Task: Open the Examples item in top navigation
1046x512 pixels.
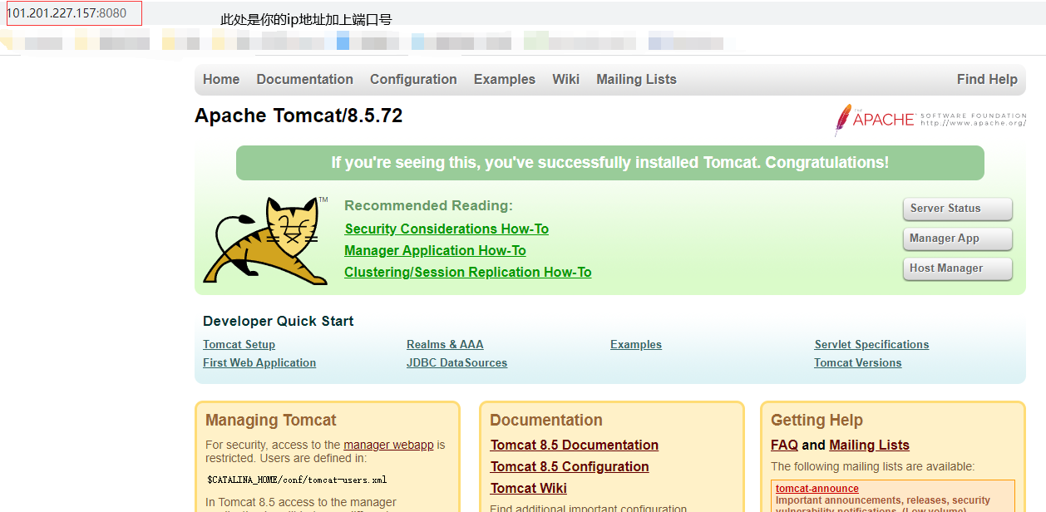Action: pyautogui.click(x=505, y=80)
